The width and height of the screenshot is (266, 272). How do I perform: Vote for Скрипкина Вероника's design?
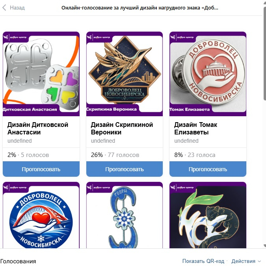(125, 169)
